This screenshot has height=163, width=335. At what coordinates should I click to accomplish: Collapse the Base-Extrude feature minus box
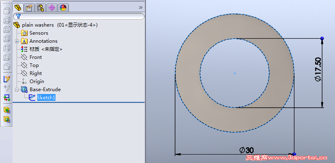point(17,90)
